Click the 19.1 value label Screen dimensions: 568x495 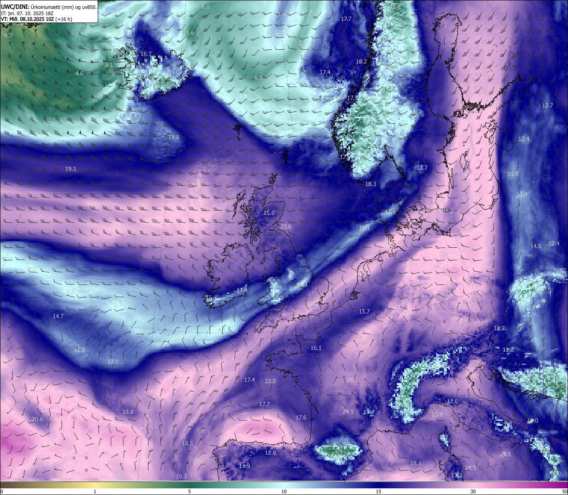pyautogui.click(x=71, y=169)
